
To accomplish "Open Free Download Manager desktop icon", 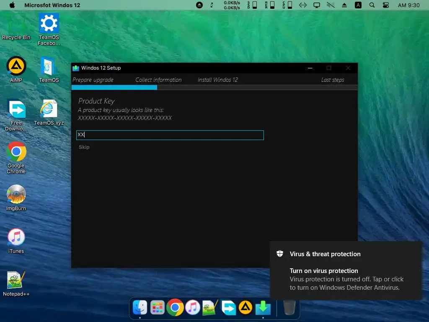I will [x=16, y=115].
